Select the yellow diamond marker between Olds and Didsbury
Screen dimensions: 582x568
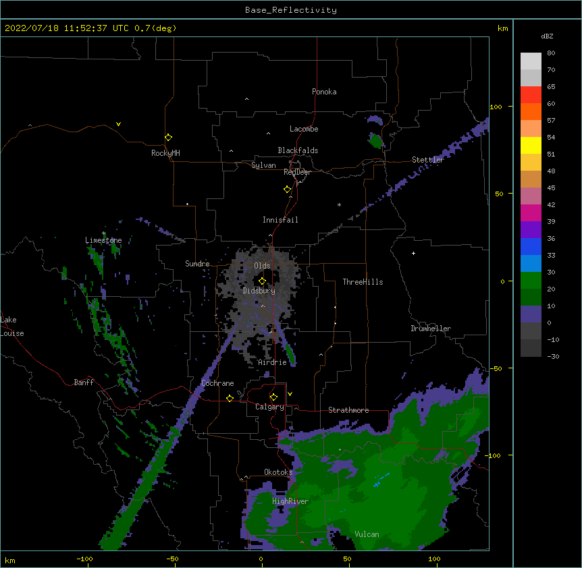[x=262, y=281]
